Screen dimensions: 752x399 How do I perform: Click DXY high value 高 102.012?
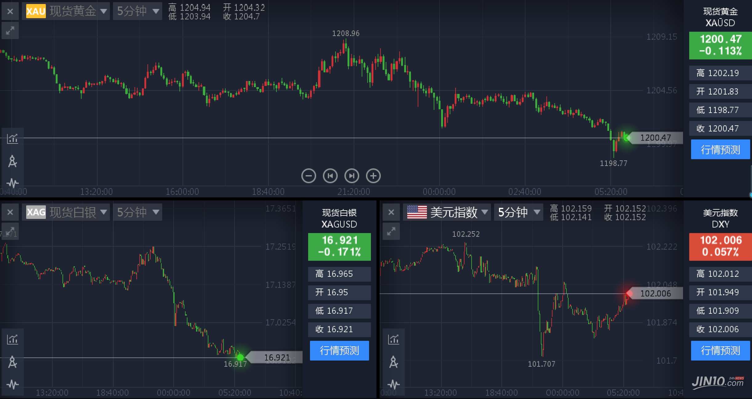pos(720,274)
